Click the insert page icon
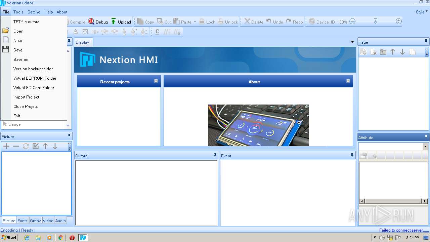The image size is (430, 242). pyautogui.click(x=383, y=52)
